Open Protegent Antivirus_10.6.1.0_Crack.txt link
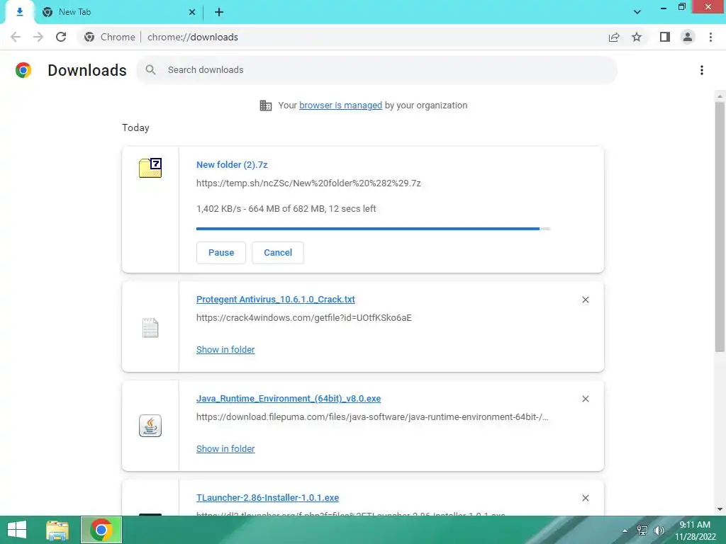Image resolution: width=726 pixels, height=544 pixels. [x=276, y=300]
